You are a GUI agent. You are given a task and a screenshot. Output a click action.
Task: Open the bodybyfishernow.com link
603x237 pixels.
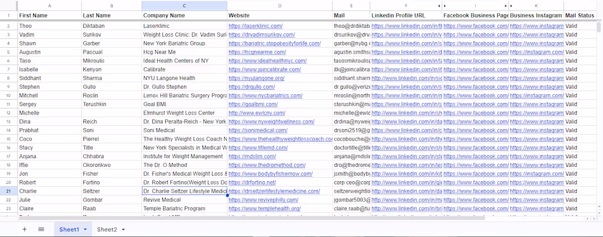tap(271, 174)
